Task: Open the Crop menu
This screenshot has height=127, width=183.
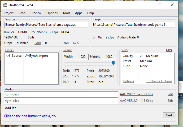Action: (22, 13)
